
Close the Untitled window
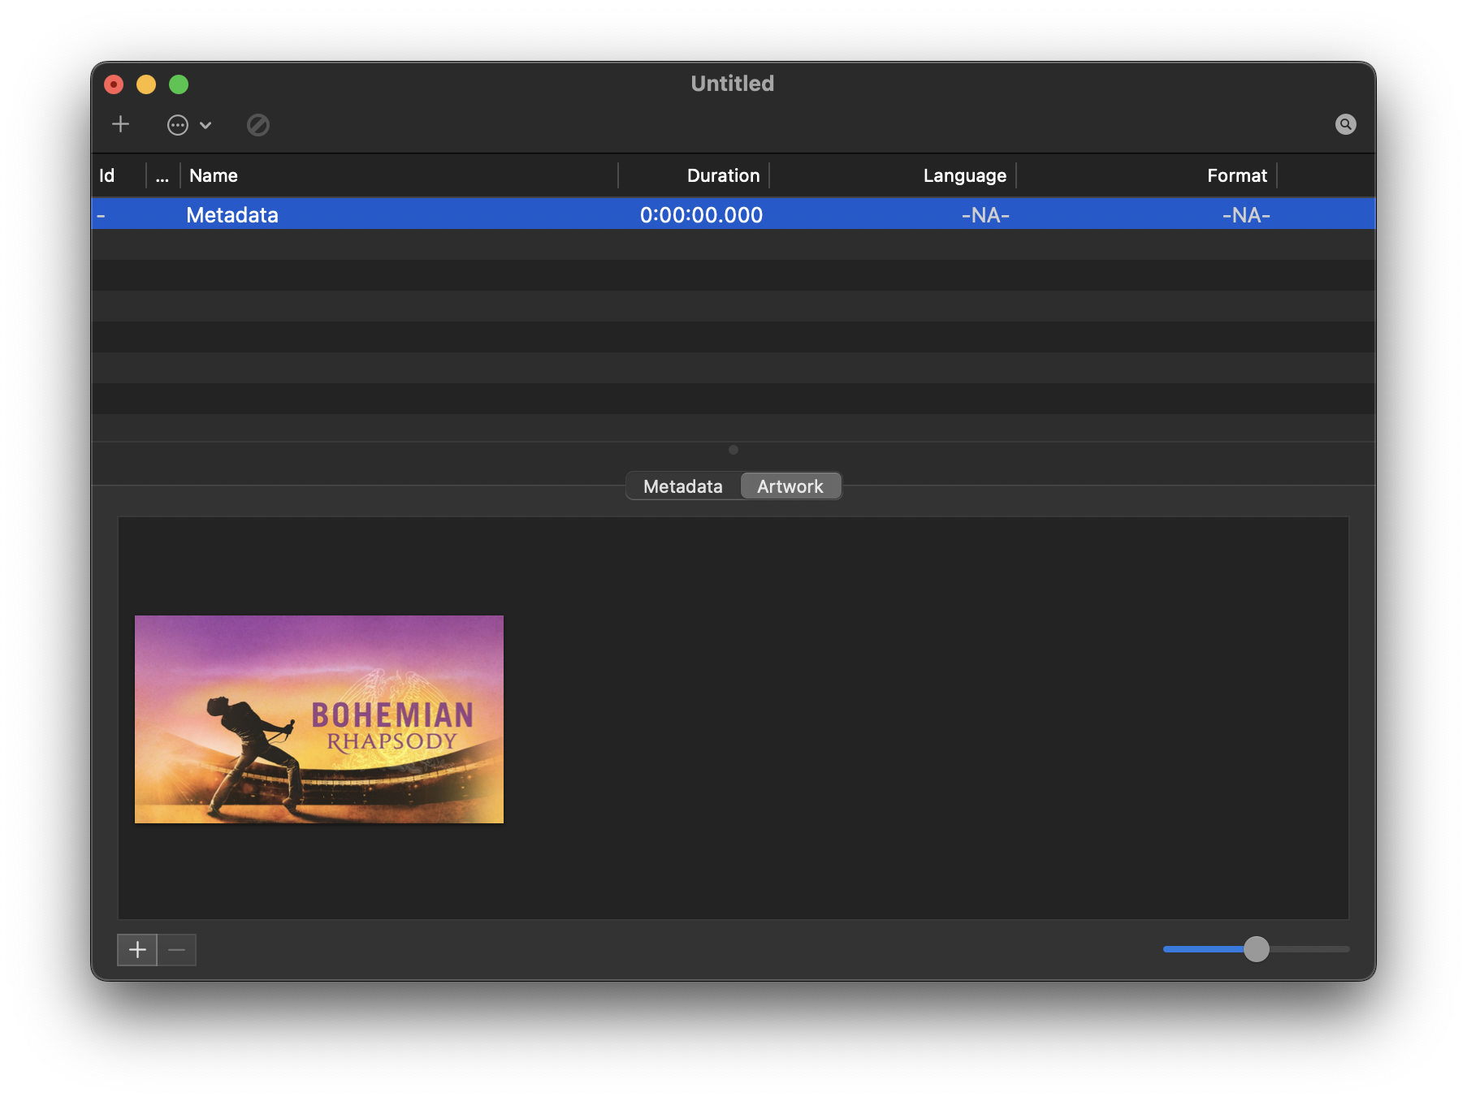114,84
